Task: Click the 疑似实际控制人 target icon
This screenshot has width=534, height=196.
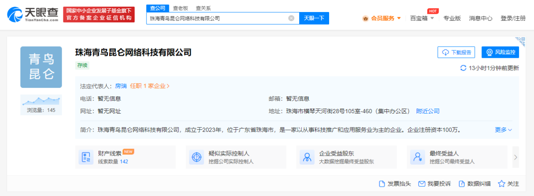Action: (x=196, y=157)
